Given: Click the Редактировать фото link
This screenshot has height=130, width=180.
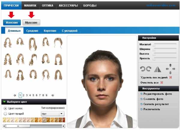Looking at the screenshot, I should [157, 94].
